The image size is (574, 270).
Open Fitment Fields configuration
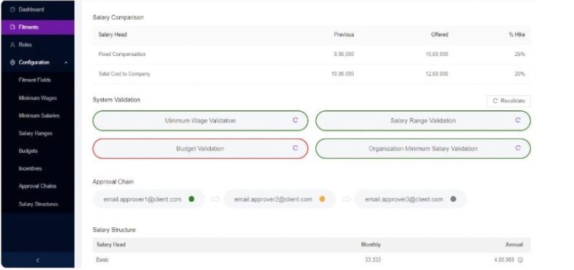coord(35,80)
